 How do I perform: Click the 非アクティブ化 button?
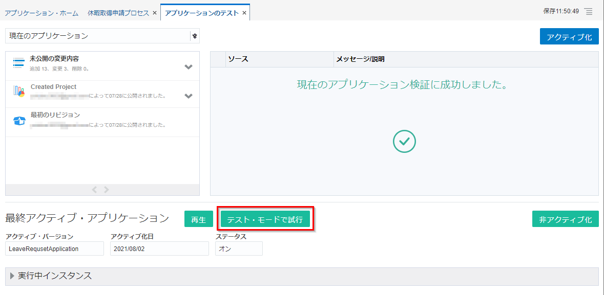tap(565, 219)
